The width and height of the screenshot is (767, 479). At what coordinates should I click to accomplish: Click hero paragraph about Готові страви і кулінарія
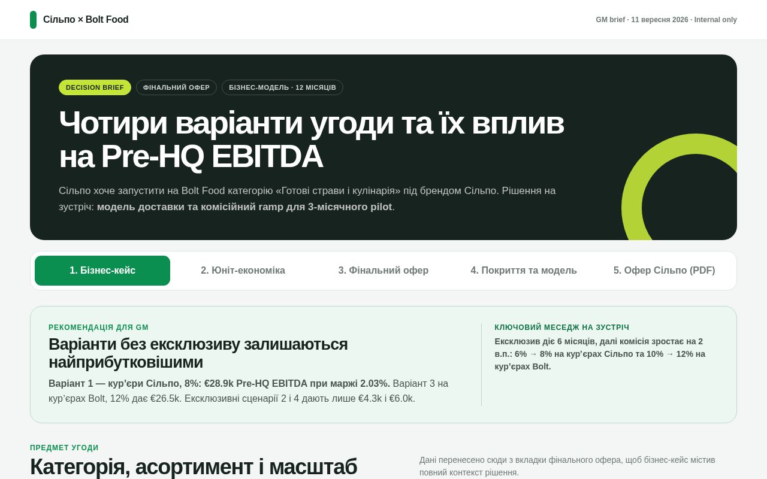[307, 199]
